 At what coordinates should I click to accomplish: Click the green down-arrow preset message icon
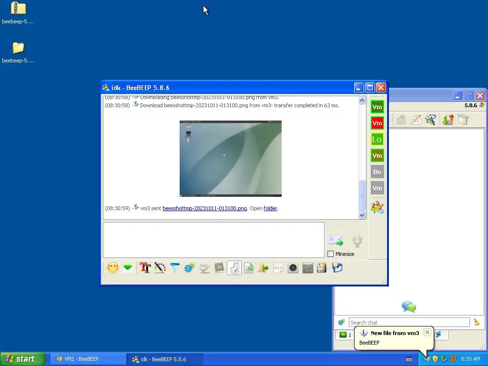pyautogui.click(x=128, y=268)
